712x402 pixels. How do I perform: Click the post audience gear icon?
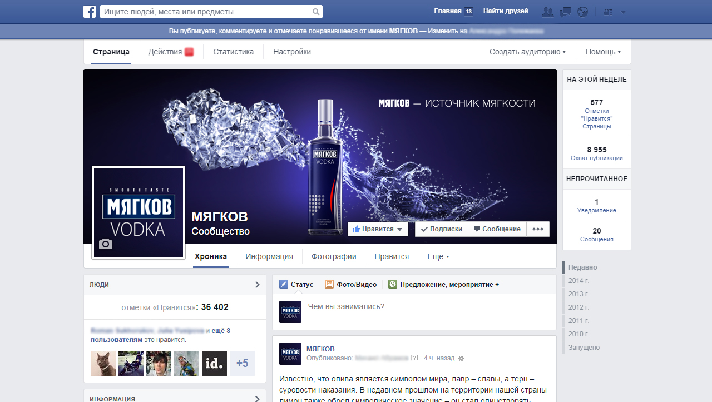(461, 359)
